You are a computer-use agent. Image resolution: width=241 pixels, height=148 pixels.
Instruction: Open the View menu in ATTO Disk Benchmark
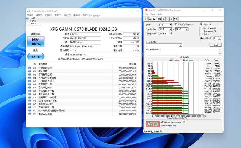[x=152, y=14]
